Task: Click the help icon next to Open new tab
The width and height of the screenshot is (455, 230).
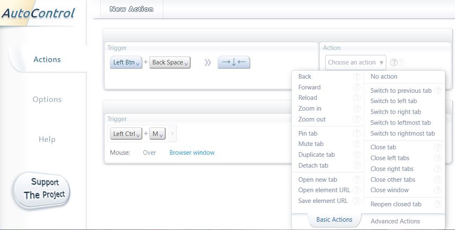Action: [357, 180]
